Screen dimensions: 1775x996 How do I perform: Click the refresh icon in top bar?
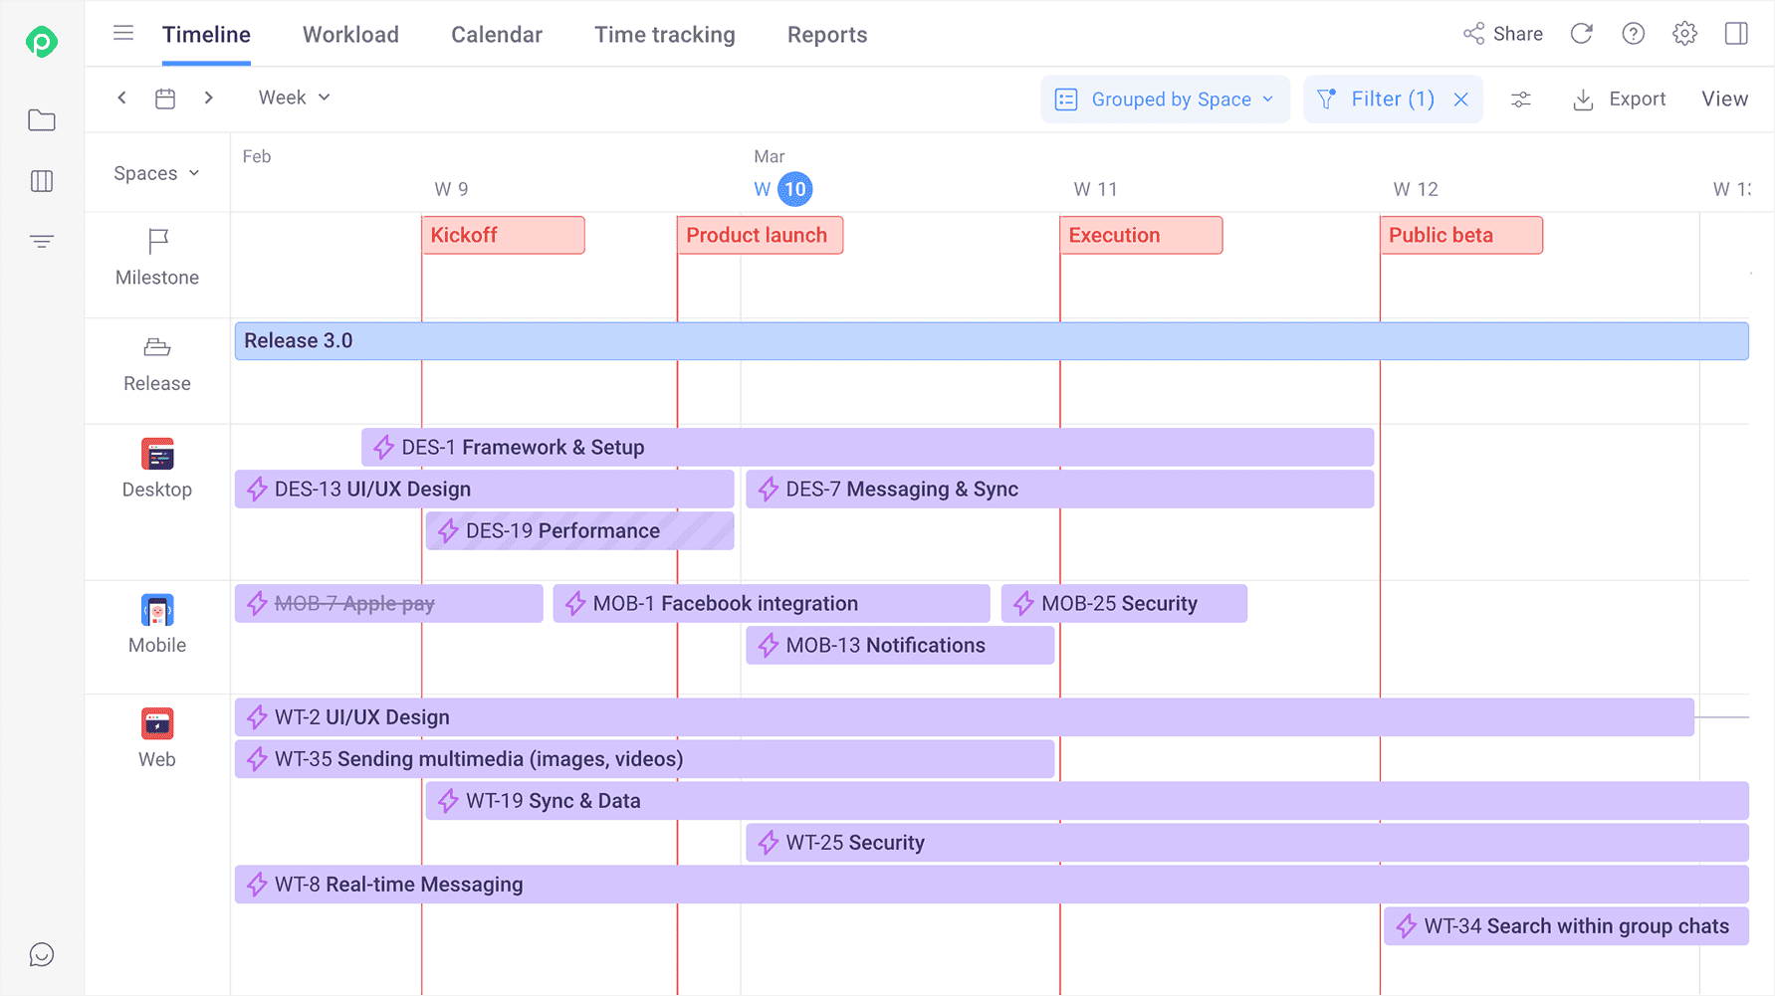[1581, 34]
